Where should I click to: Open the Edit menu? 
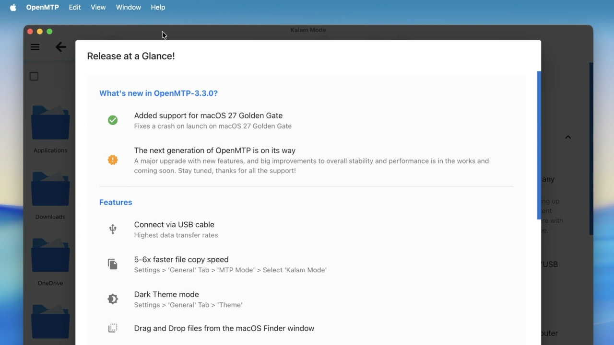click(75, 7)
